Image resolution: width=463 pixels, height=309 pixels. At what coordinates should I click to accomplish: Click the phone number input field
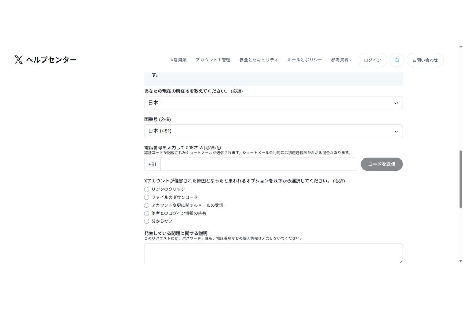point(258,164)
